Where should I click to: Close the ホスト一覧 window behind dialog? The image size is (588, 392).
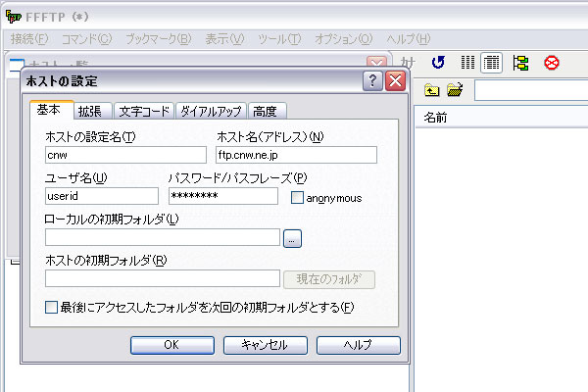pos(376,62)
